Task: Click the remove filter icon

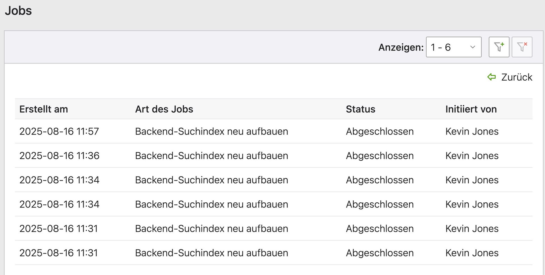Action: click(522, 47)
